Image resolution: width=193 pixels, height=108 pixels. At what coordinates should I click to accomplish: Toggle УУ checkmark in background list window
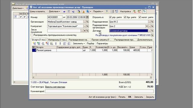21,17
